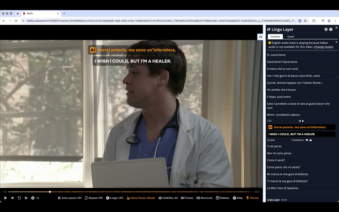This screenshot has height=212, width=339.
Task: Change Hover Pause: Words mode
Action: pyautogui.click(x=141, y=198)
